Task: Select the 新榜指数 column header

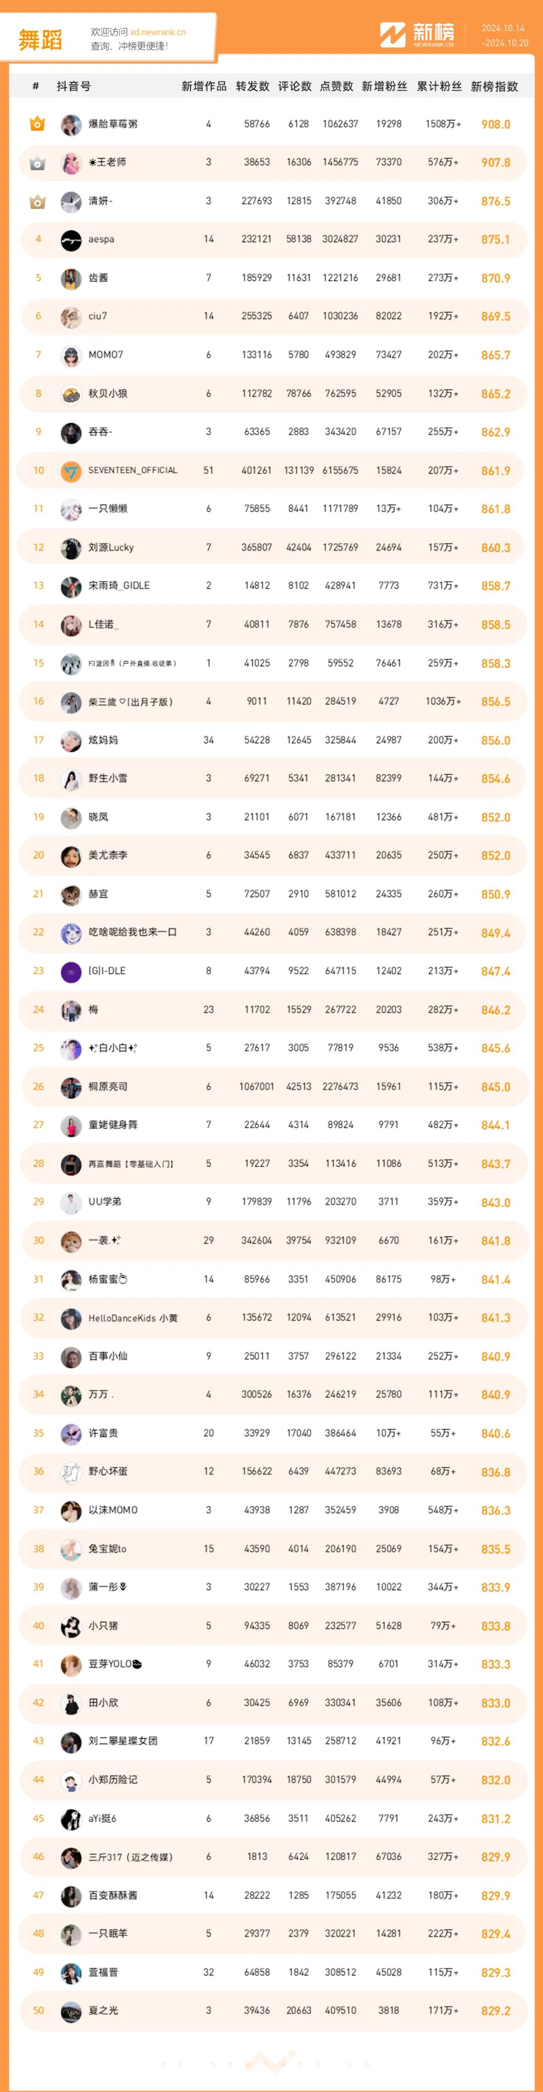Action: click(x=494, y=86)
